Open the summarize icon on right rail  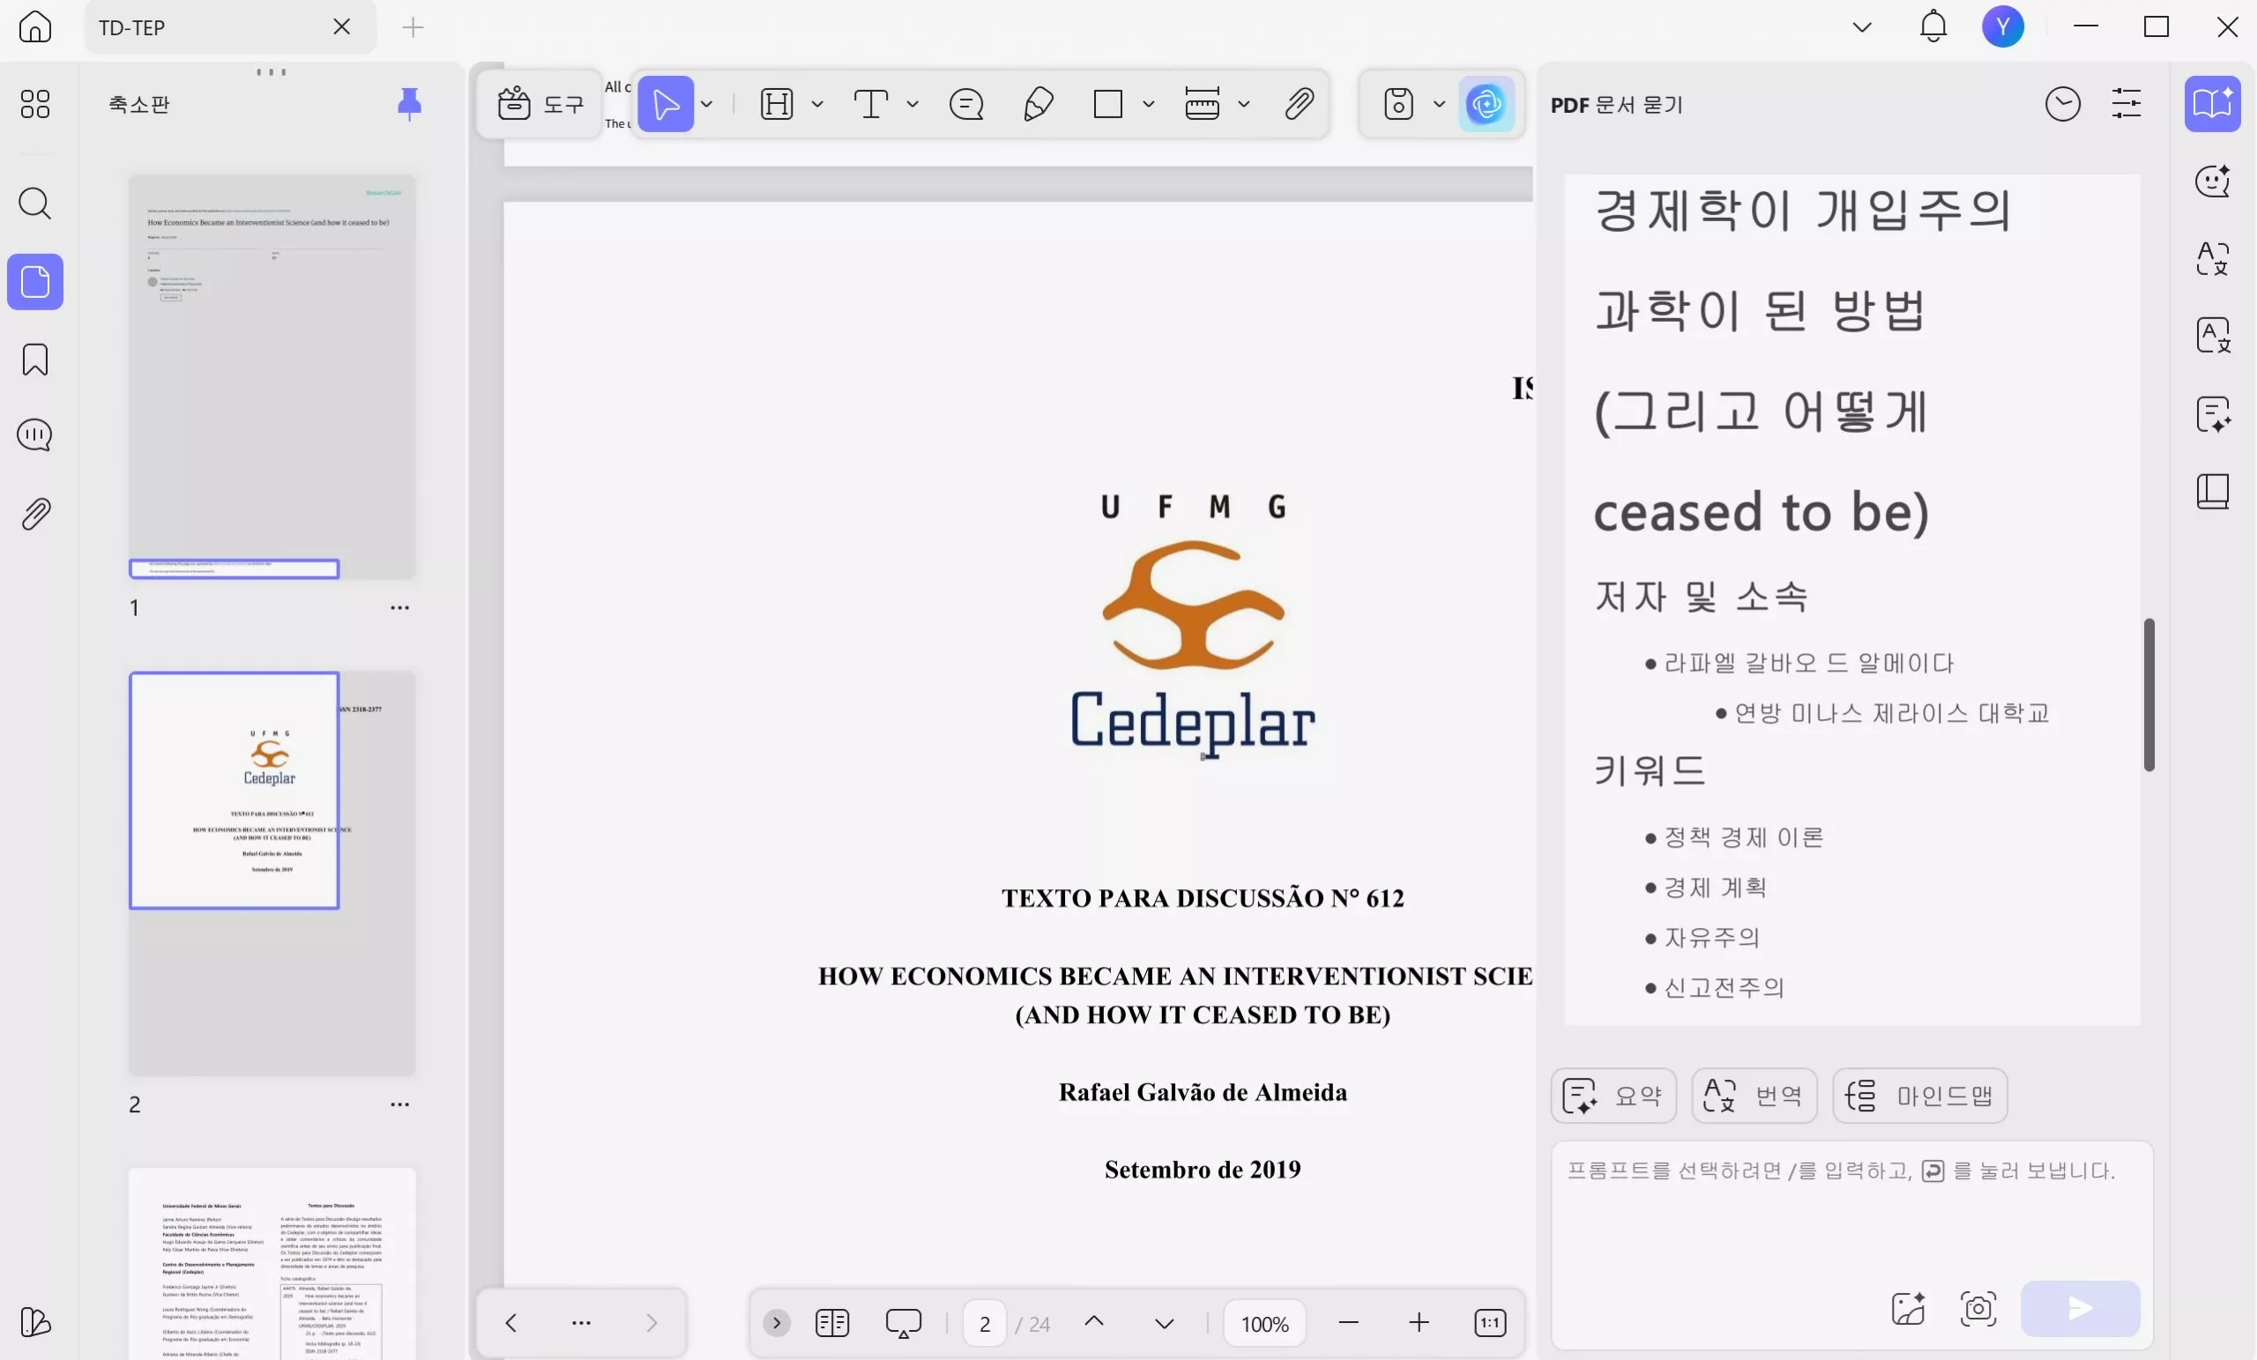point(2212,414)
